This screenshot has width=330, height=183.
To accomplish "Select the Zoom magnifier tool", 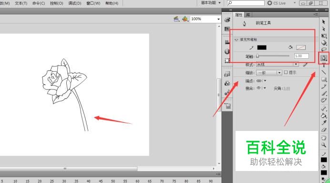I will (x=324, y=145).
